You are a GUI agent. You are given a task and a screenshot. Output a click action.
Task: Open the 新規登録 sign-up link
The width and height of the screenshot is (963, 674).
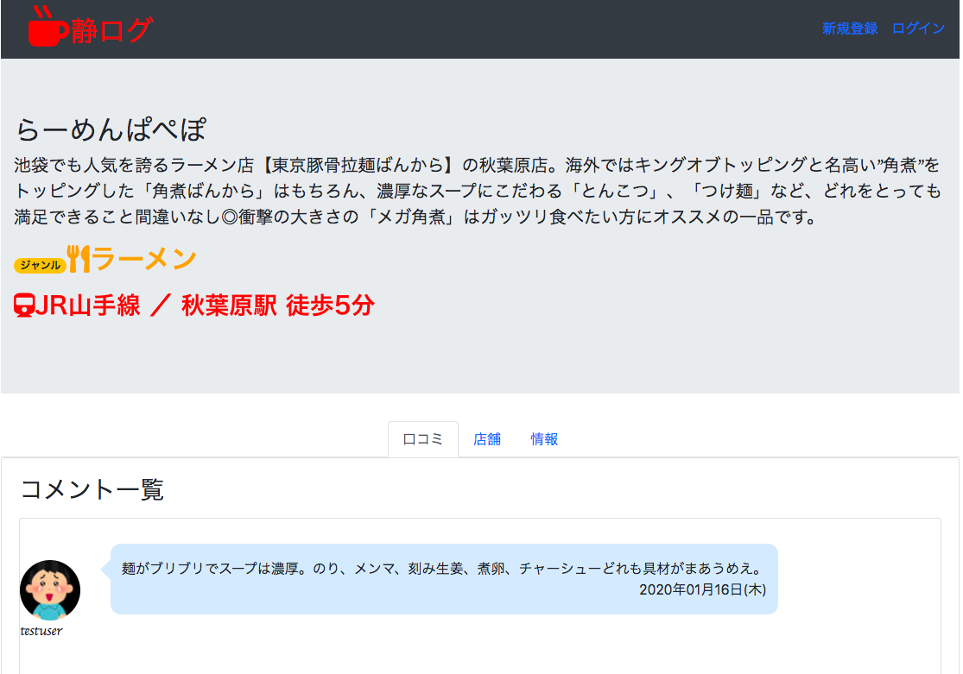(849, 28)
